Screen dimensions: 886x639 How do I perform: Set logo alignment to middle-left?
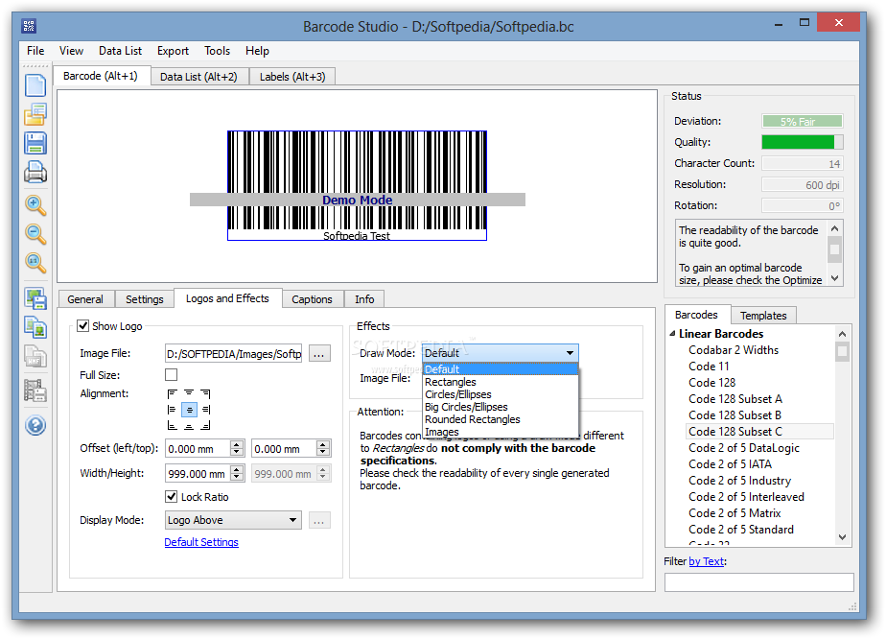[x=173, y=410]
